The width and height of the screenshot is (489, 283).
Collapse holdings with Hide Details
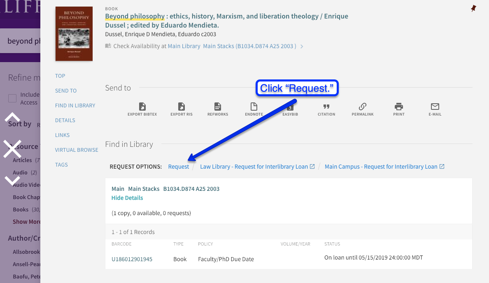(127, 198)
